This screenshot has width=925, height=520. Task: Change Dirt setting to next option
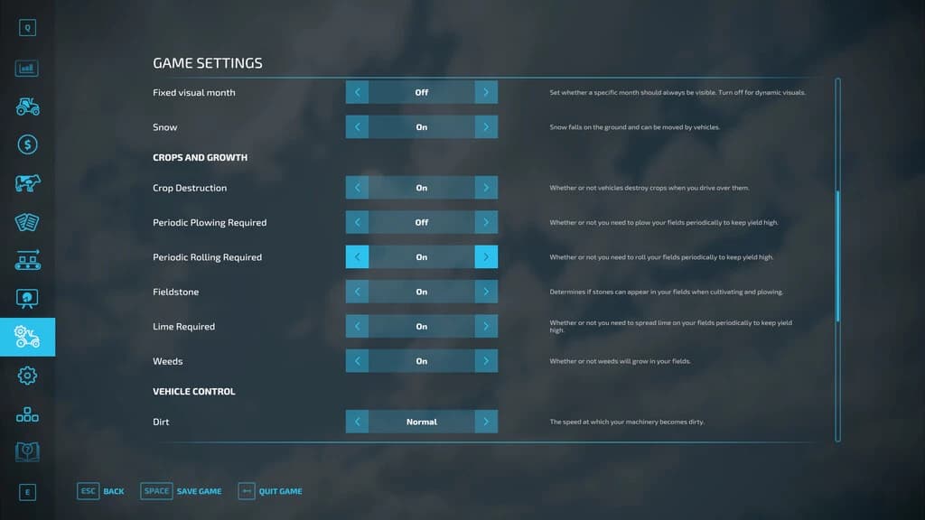pos(486,422)
